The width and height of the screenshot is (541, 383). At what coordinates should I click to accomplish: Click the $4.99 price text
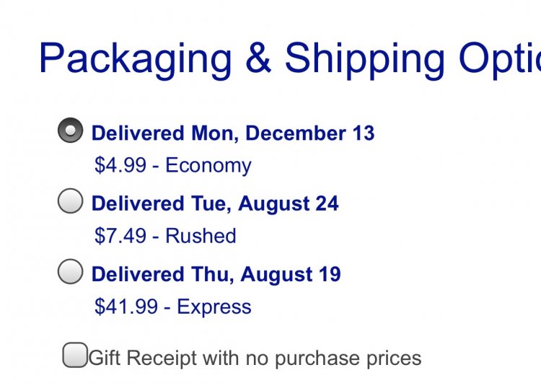[120, 165]
